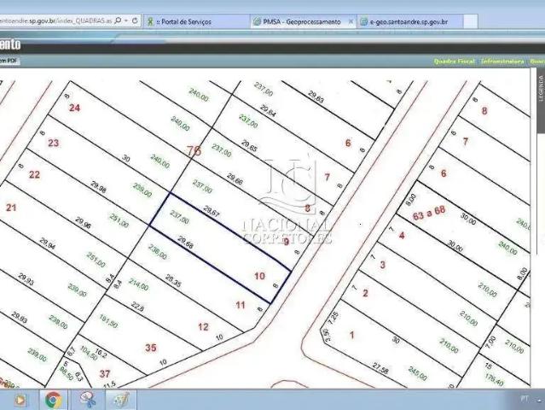Switch to the Portal de Serviços tab
This screenshot has width=545, height=410.
[x=196, y=21]
